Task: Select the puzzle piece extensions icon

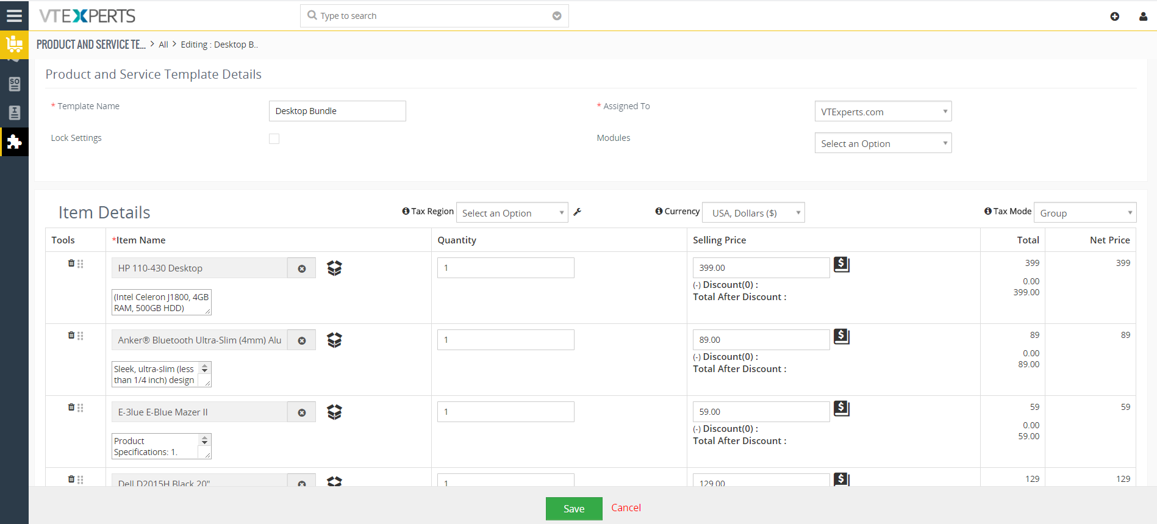Action: pyautogui.click(x=14, y=142)
